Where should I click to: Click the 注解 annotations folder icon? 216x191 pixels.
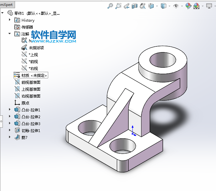[x=17, y=34]
